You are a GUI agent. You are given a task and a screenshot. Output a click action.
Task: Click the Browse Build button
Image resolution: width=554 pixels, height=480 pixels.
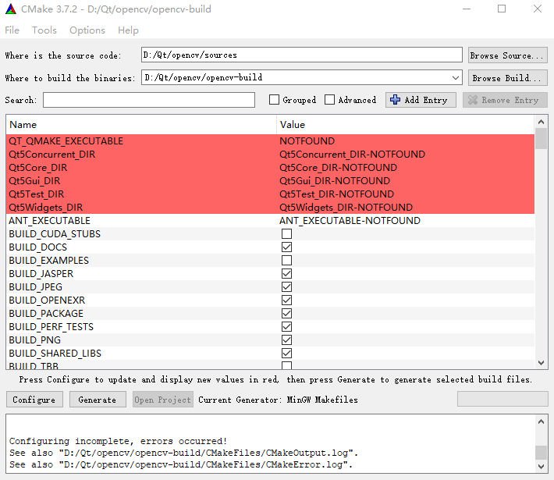508,78
